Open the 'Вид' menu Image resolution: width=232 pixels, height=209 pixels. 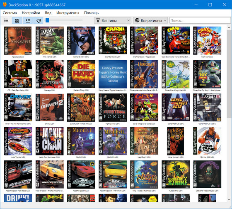tap(48, 13)
